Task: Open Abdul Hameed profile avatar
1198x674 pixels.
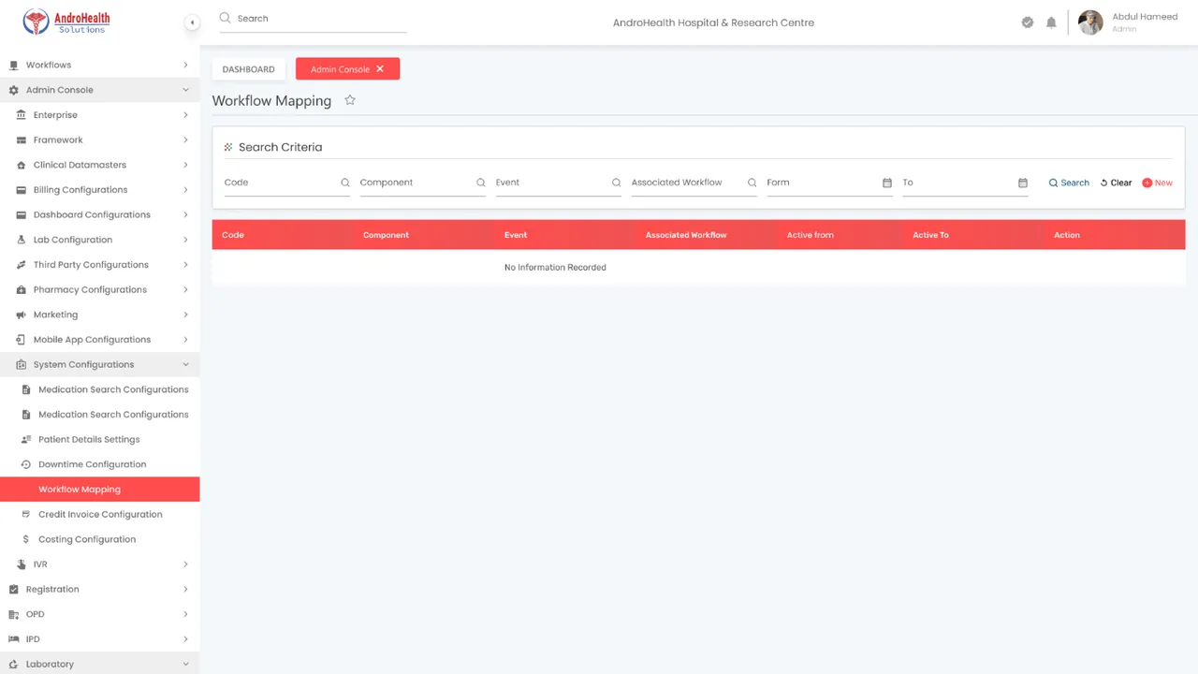Action: coord(1090,22)
